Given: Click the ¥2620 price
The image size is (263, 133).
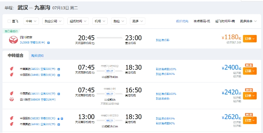Looking at the screenshot, I should click(x=231, y=117).
